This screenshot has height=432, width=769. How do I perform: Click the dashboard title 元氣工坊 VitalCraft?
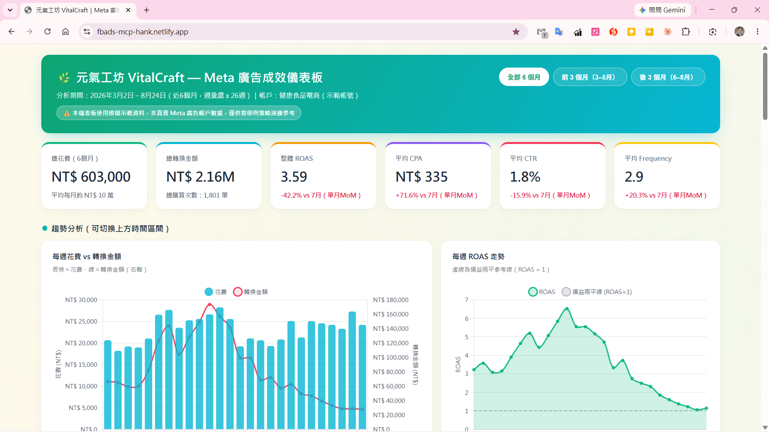tap(199, 77)
